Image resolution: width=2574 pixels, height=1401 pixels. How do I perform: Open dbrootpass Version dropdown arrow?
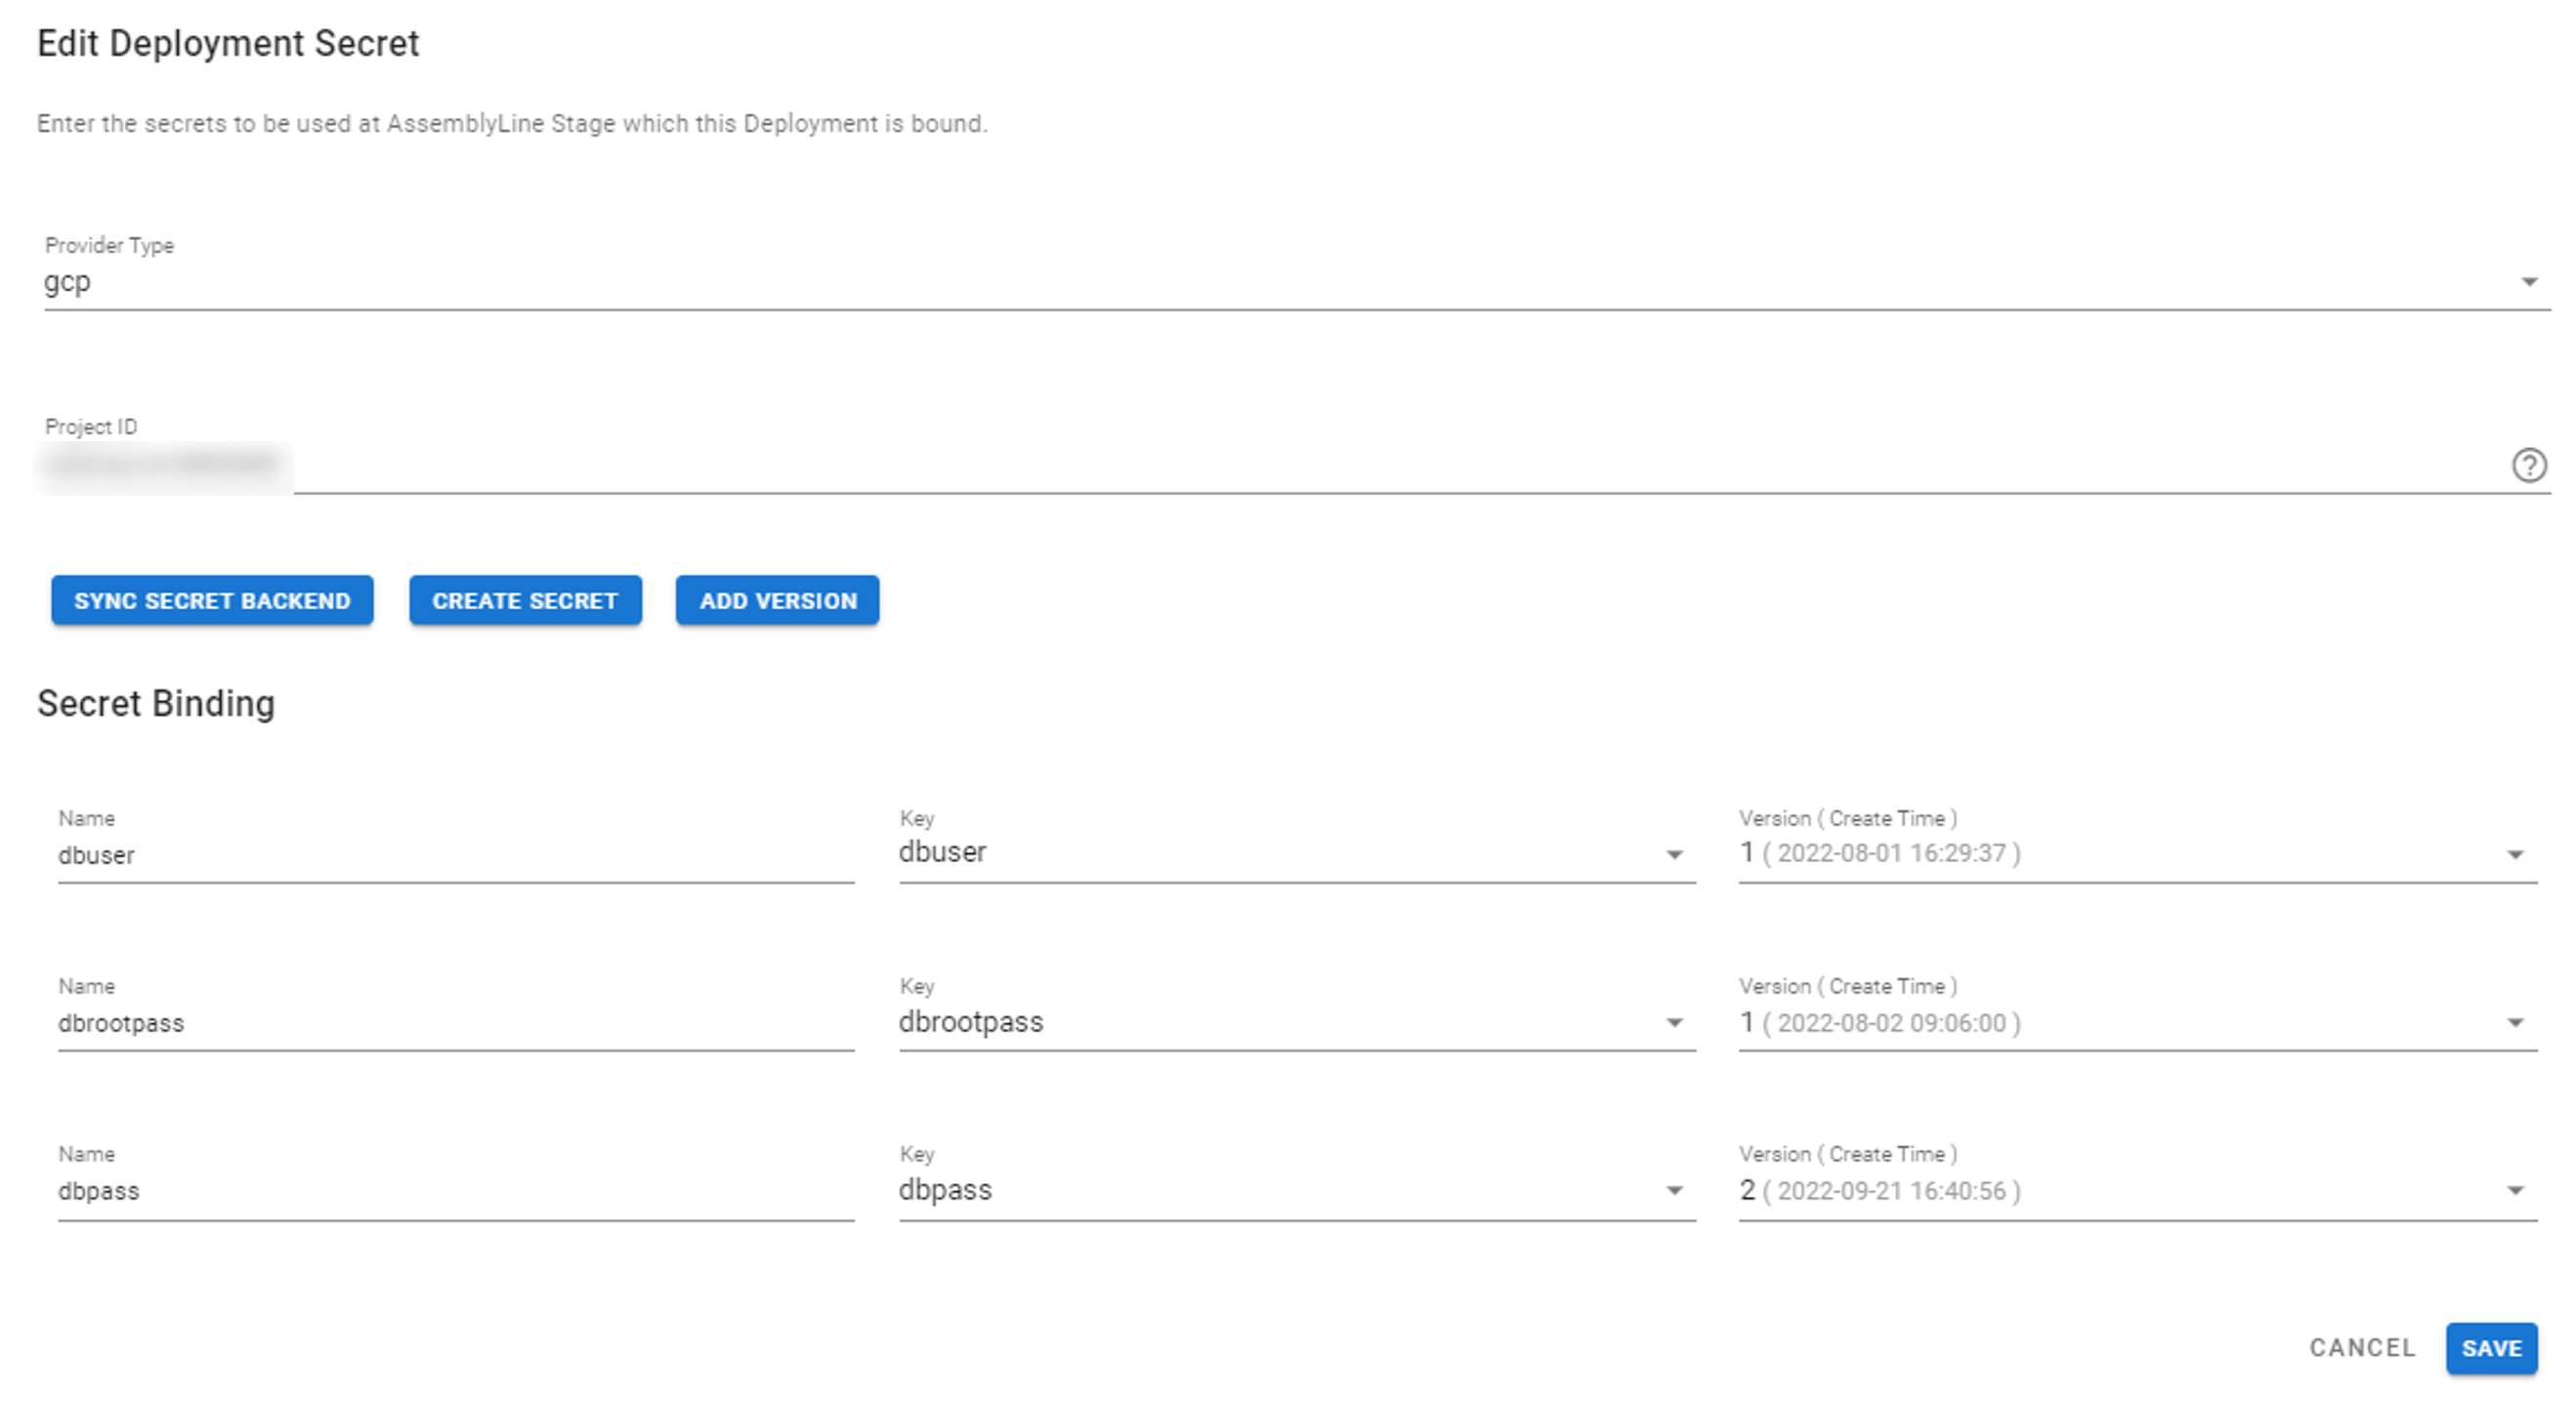pos(2515,1022)
